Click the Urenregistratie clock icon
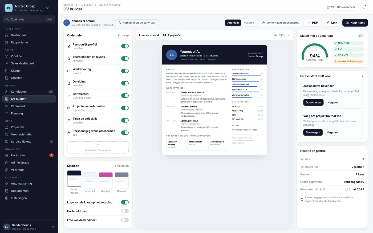This screenshot has height=233, width=373. click(7, 134)
